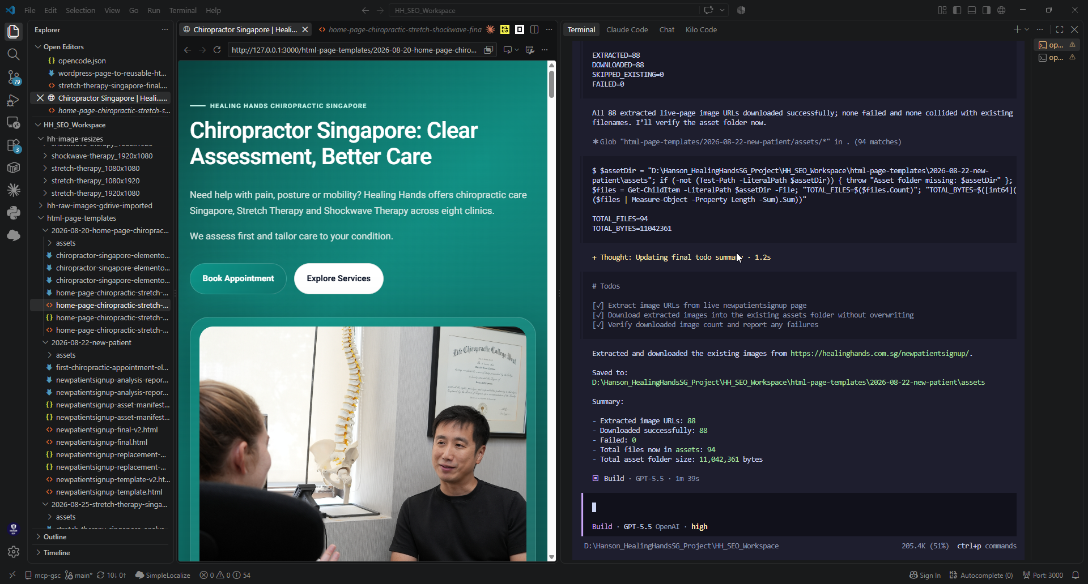Open the Search view in activity bar
The height and width of the screenshot is (584, 1088).
(x=14, y=54)
